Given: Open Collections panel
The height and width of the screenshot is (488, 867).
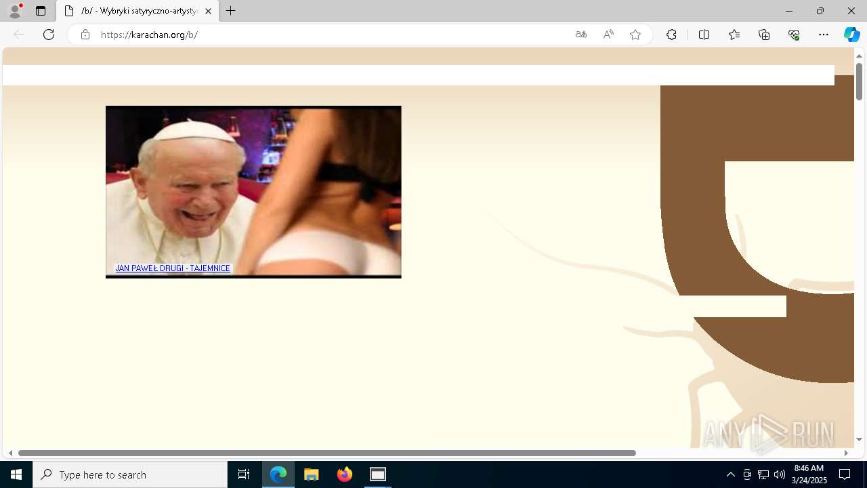Looking at the screenshot, I should pos(764,35).
